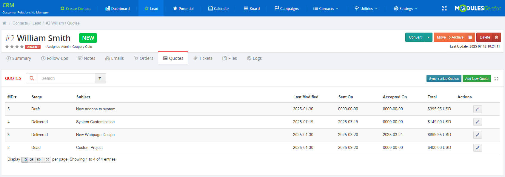The height and width of the screenshot is (177, 505).
Task: Sort table by #ID column header
Action: point(12,97)
